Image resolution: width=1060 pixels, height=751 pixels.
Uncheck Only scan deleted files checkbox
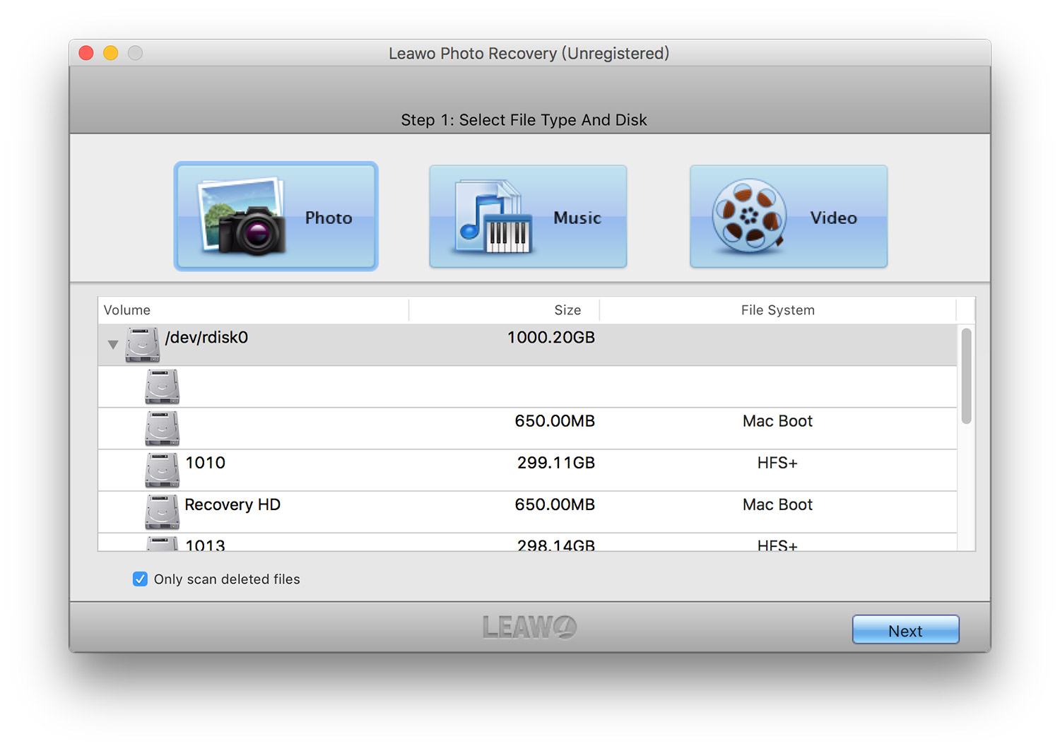140,579
